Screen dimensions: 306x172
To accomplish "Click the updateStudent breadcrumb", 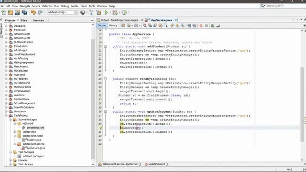I will click(x=156, y=164).
